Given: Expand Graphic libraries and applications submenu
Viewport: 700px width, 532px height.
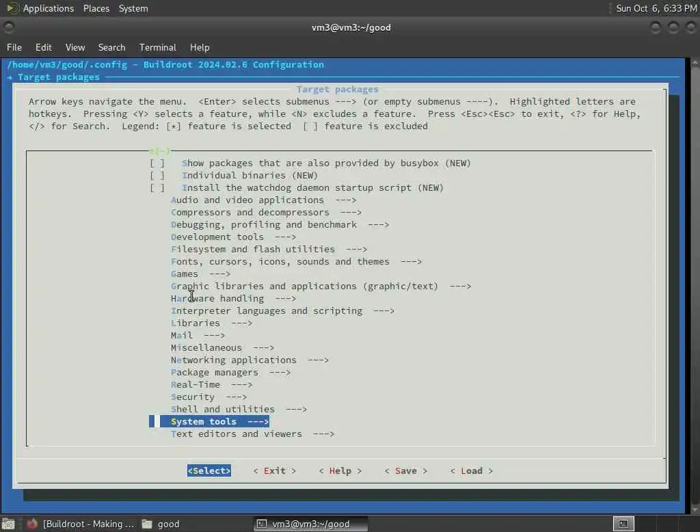Looking at the screenshot, I should 321,287.
